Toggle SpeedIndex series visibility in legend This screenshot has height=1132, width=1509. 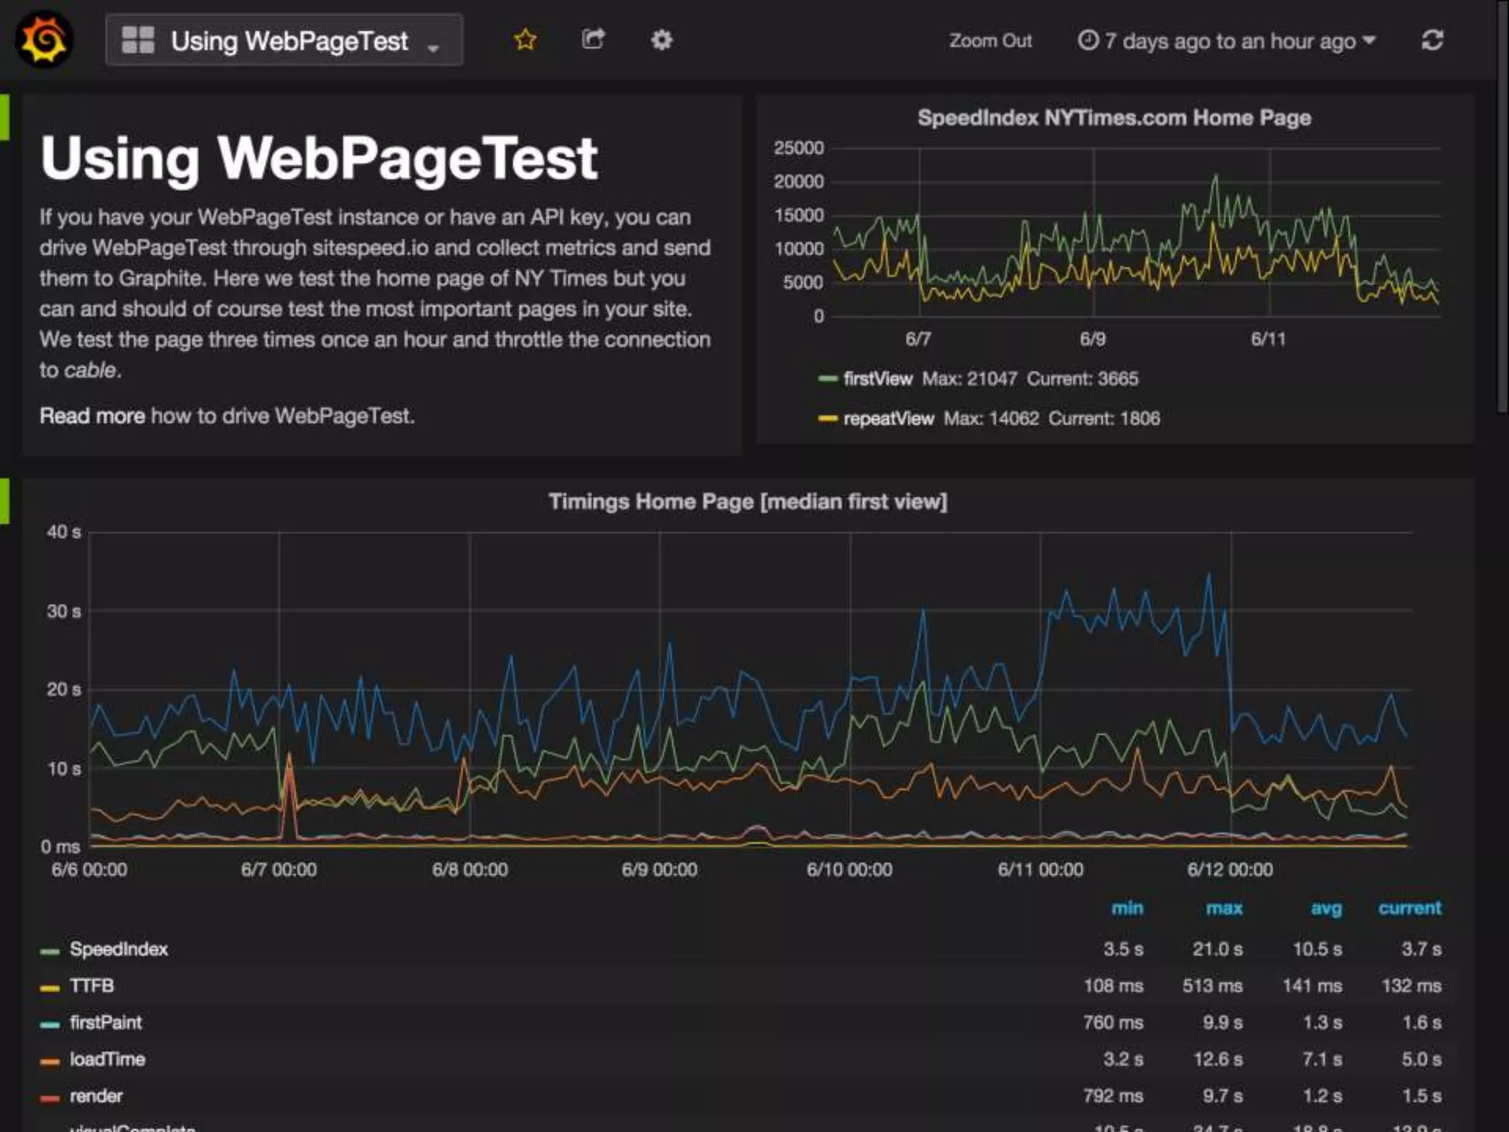coord(118,949)
